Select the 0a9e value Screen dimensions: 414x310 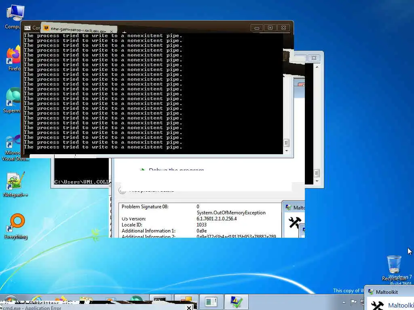201,231
